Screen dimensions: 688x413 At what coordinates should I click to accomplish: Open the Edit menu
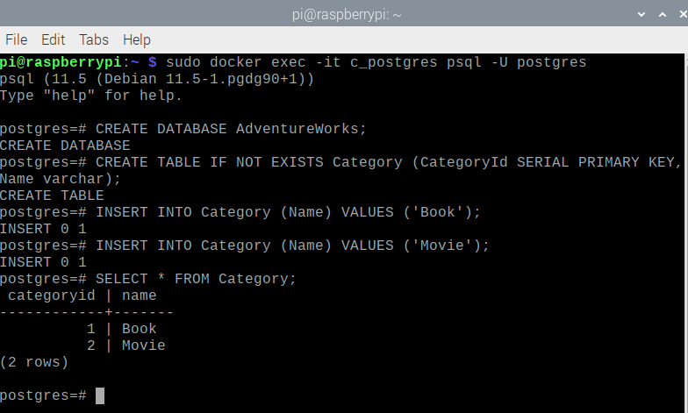[x=54, y=39]
